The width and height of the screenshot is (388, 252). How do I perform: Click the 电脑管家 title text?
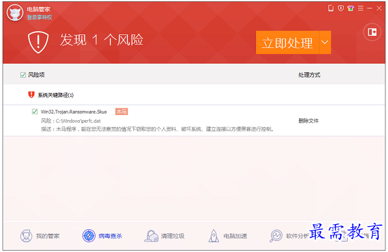tap(38, 9)
